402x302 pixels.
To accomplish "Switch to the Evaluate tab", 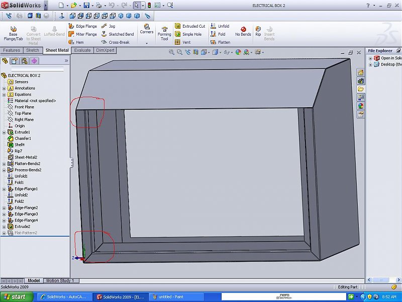I will (82, 50).
